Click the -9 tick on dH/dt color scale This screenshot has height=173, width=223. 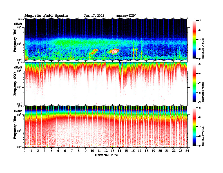coord(199,59)
